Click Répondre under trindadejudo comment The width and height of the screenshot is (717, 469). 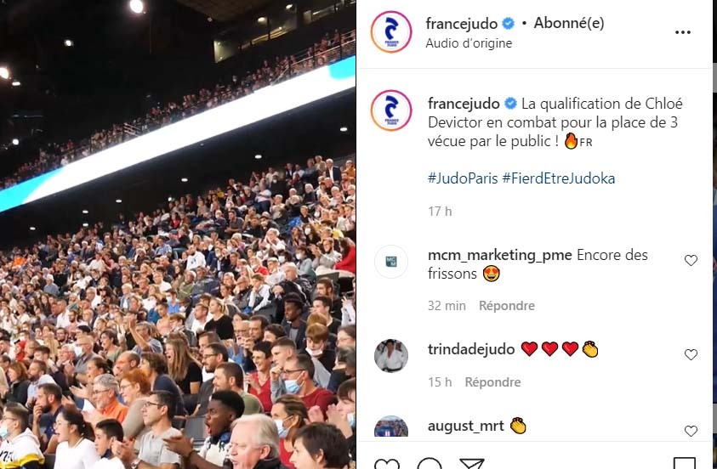pos(492,381)
